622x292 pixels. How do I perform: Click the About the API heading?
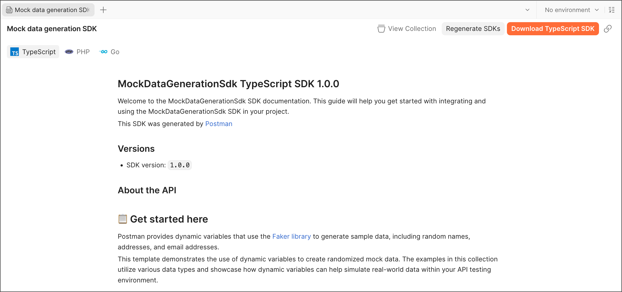coord(147,190)
